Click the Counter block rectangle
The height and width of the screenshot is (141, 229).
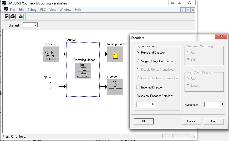(83, 69)
